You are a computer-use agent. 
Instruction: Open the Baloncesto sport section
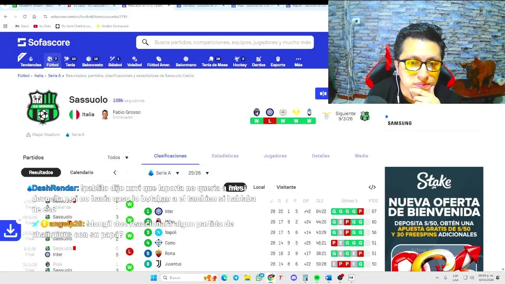[x=92, y=61]
